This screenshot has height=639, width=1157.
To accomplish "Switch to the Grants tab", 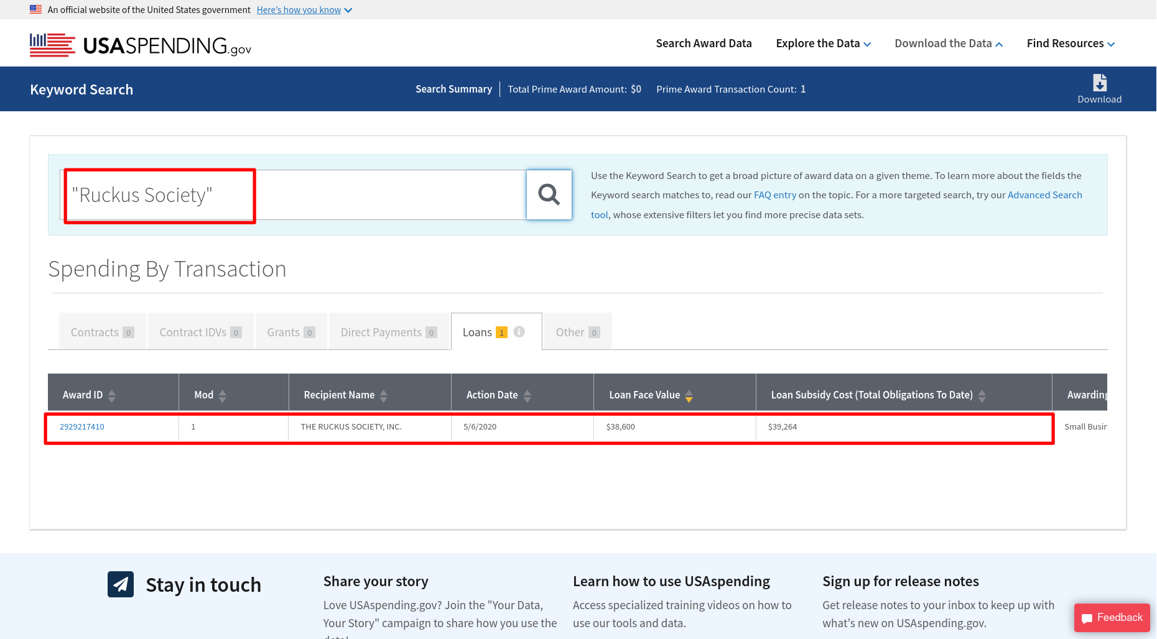I will coord(290,332).
